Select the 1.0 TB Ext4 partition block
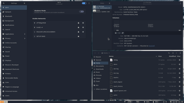Image resolution: width=184 pixels, height=103 pixels. tap(150, 26)
